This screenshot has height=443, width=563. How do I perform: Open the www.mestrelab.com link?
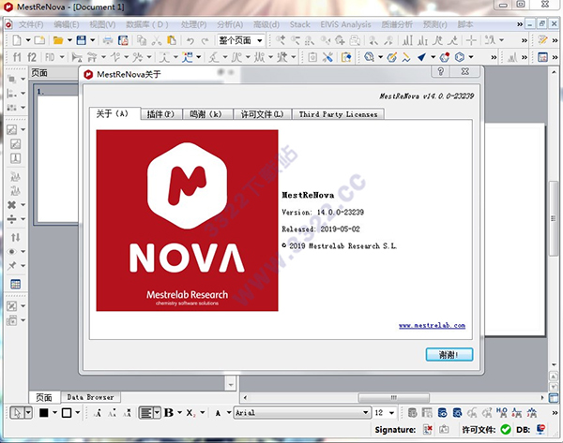click(x=432, y=325)
